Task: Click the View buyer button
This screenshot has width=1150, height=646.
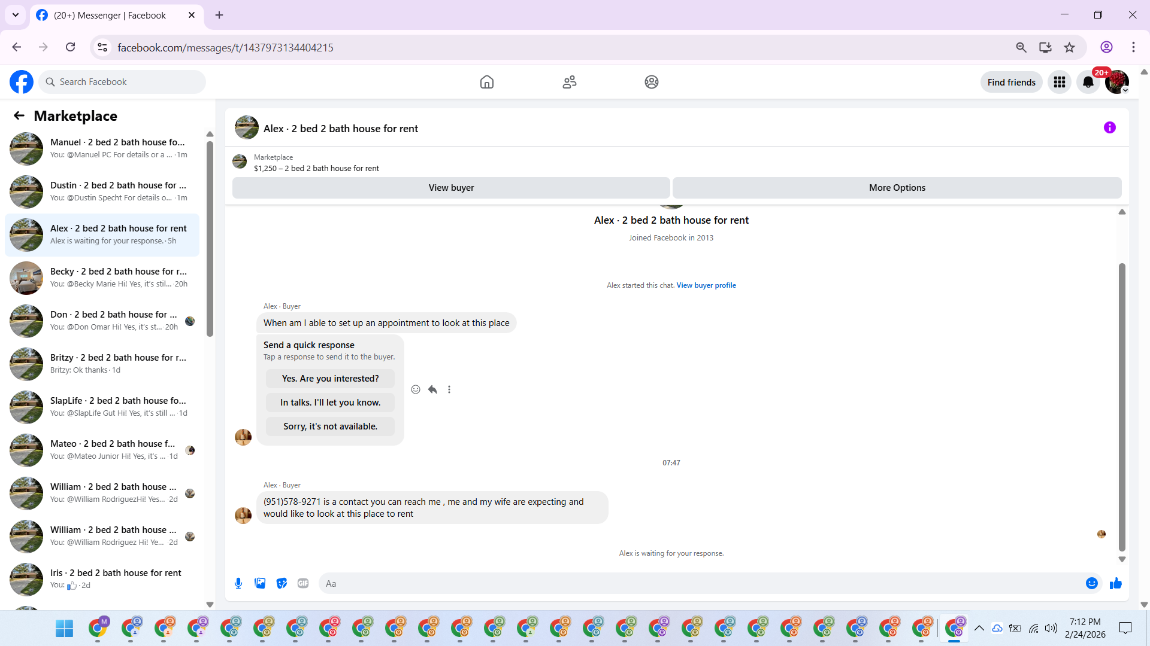Action: (450, 188)
